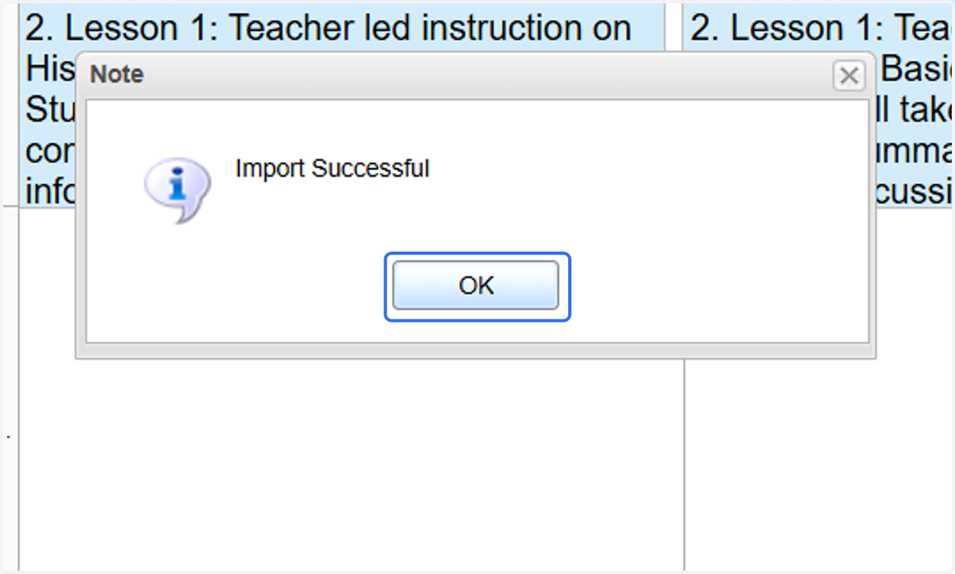Click the "Stu" text line in the left cell

(50, 111)
